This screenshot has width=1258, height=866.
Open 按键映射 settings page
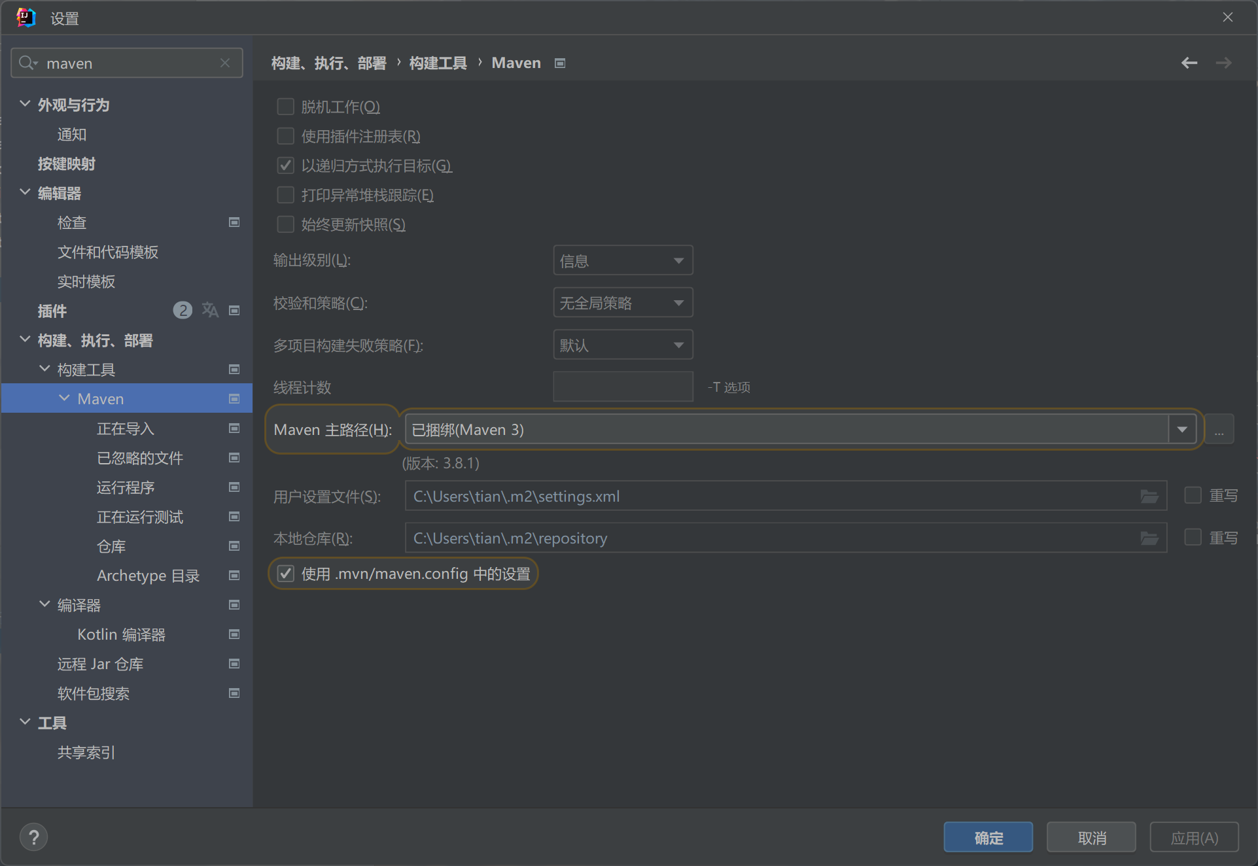(x=66, y=164)
